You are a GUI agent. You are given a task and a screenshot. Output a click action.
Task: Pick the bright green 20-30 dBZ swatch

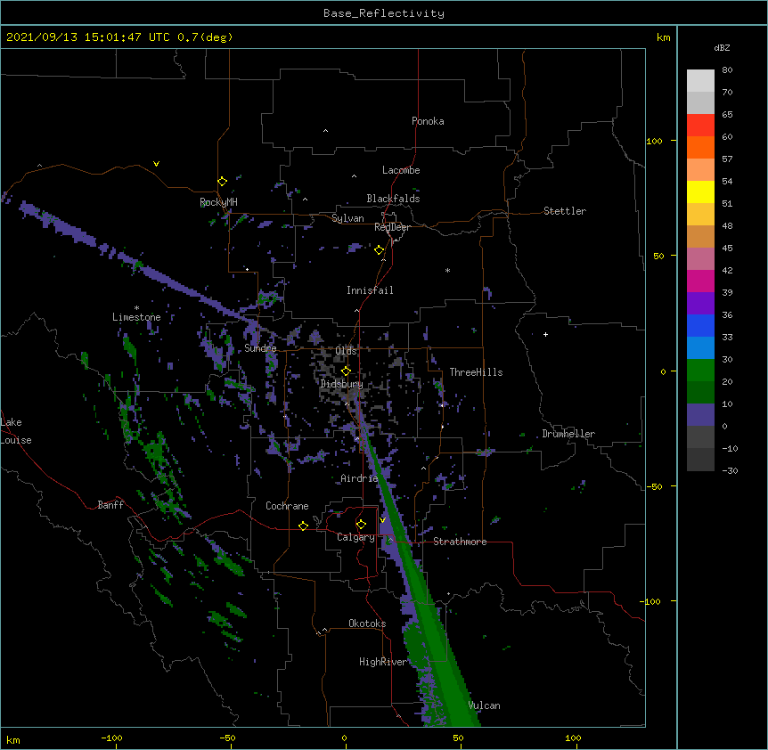[700, 371]
